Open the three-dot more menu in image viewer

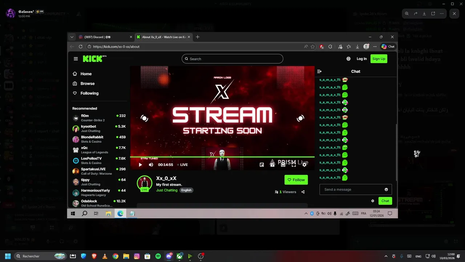pyautogui.click(x=442, y=13)
